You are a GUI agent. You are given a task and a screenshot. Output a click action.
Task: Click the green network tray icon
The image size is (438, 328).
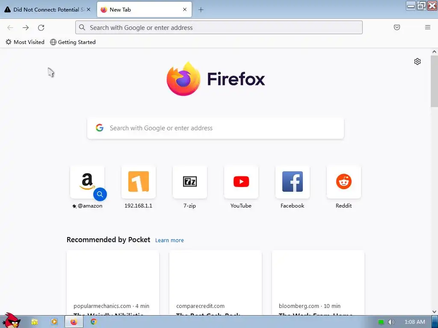pos(381,322)
